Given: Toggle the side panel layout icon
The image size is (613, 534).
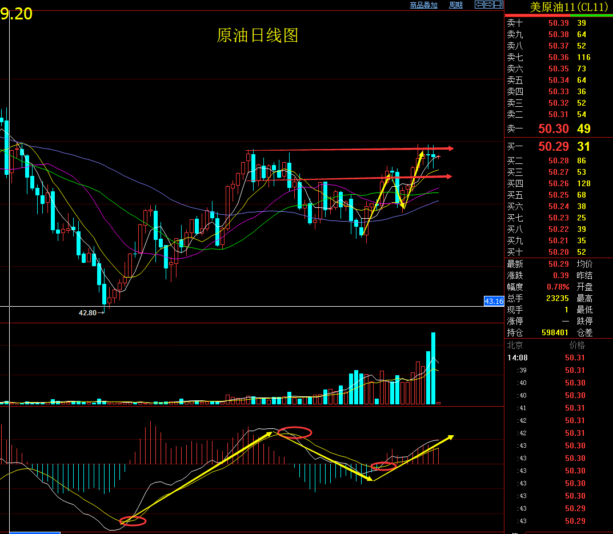Looking at the screenshot, I should coord(498,5).
